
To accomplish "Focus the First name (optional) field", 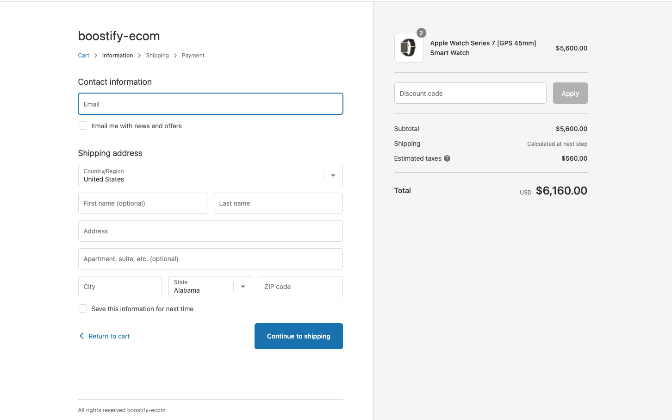I will point(143,203).
